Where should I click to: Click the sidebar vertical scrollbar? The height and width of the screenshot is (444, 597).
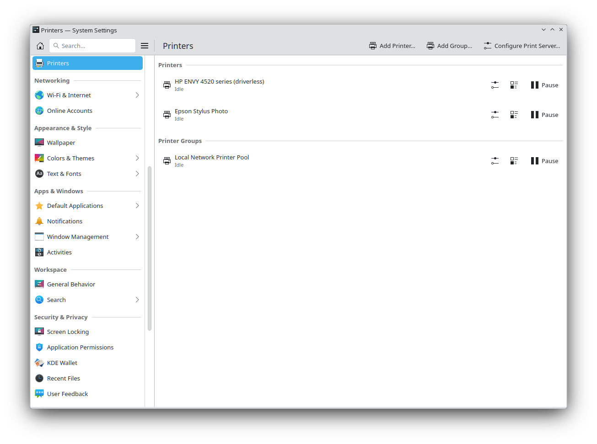pos(150,248)
